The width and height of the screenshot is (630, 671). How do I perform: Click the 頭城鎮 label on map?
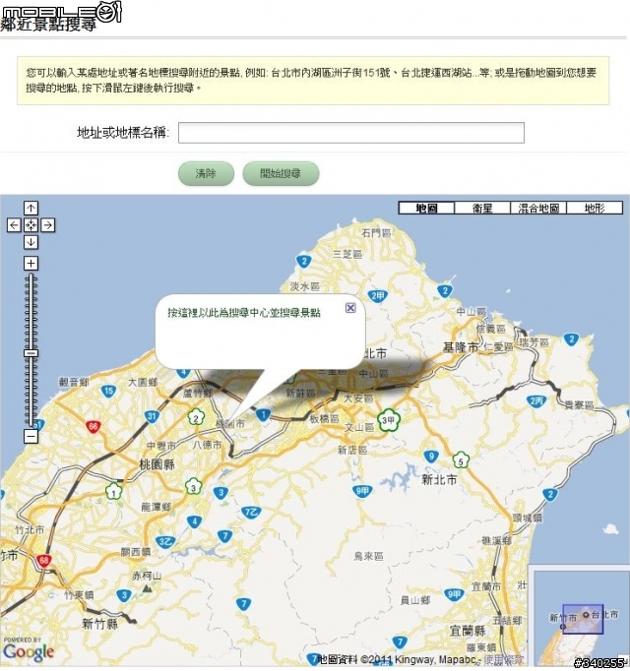pos(528,518)
